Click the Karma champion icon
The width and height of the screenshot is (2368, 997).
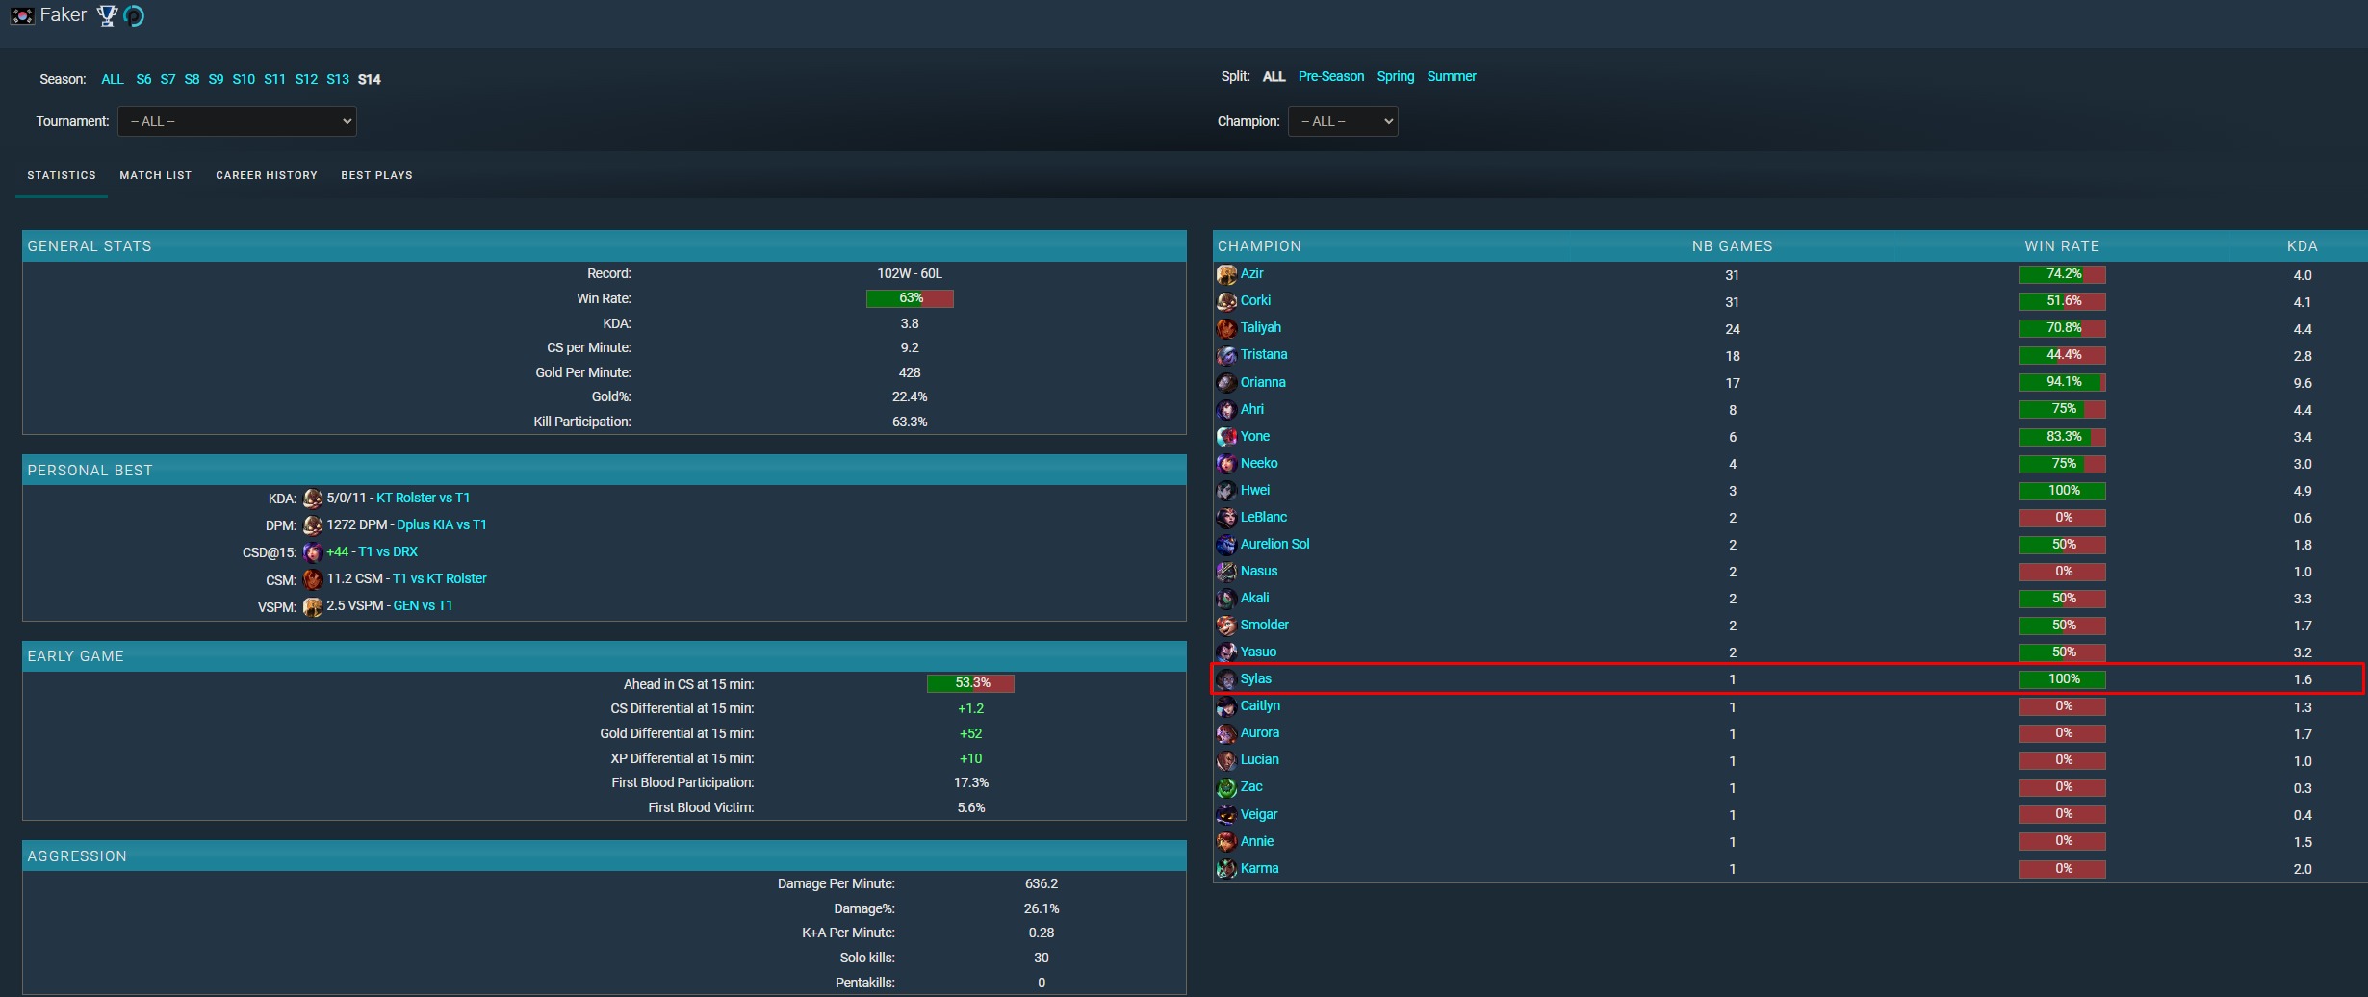coord(1226,869)
